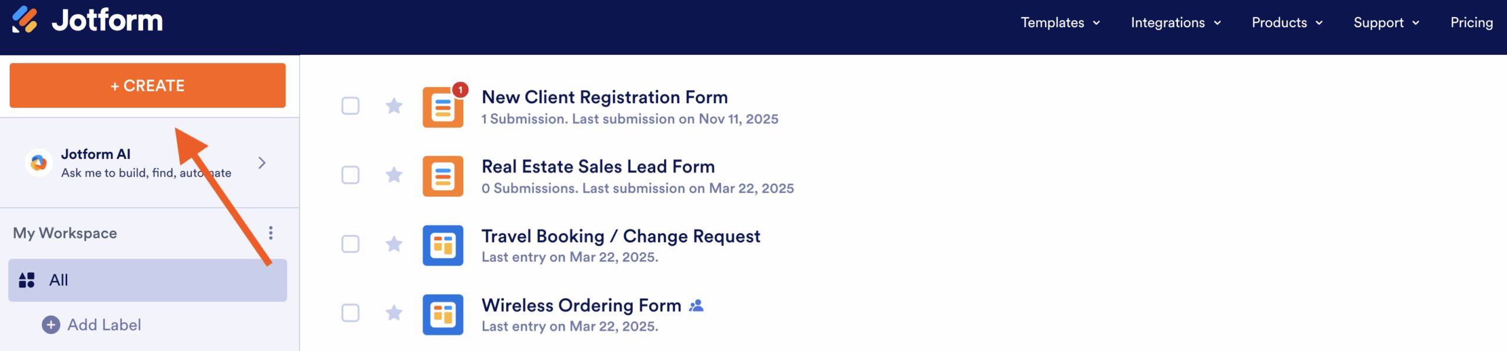
Task: Click the Jotform AI assistant avatar
Action: click(39, 163)
